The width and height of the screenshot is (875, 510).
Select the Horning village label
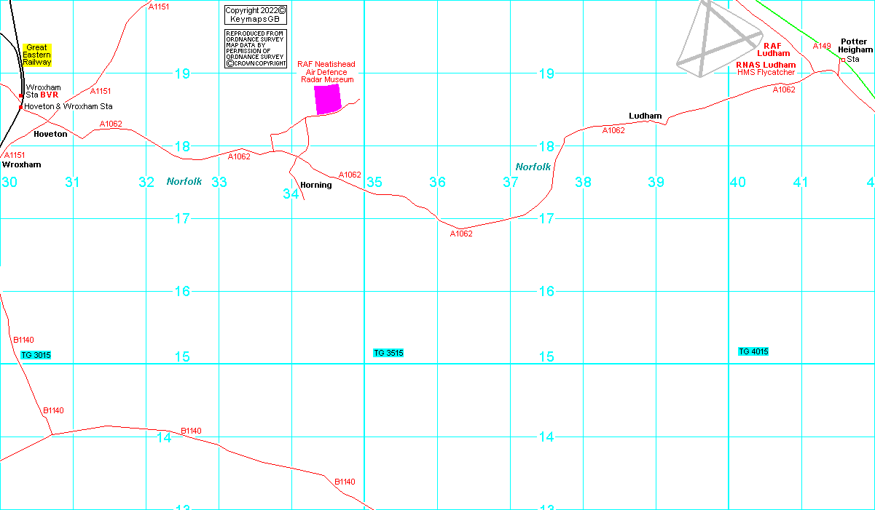coord(315,185)
